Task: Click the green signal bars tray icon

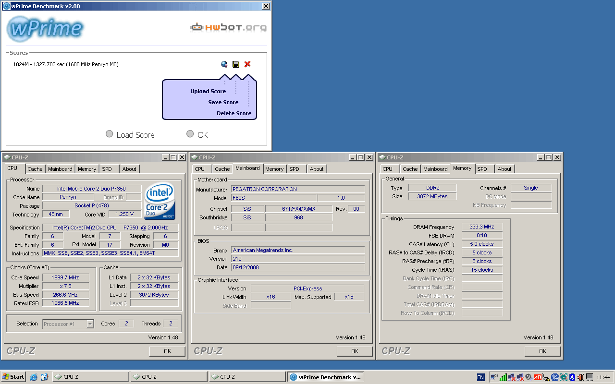Action: pyautogui.click(x=503, y=377)
